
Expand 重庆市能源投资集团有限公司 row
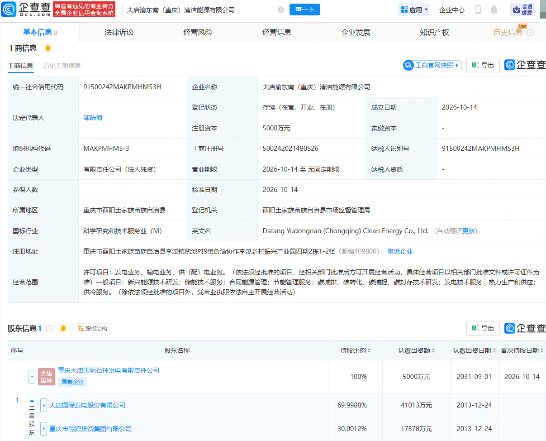44,428
